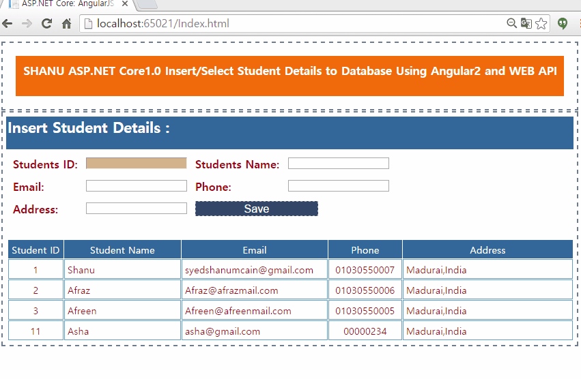Click phone number 00000234
The width and height of the screenshot is (581, 379).
365,331
